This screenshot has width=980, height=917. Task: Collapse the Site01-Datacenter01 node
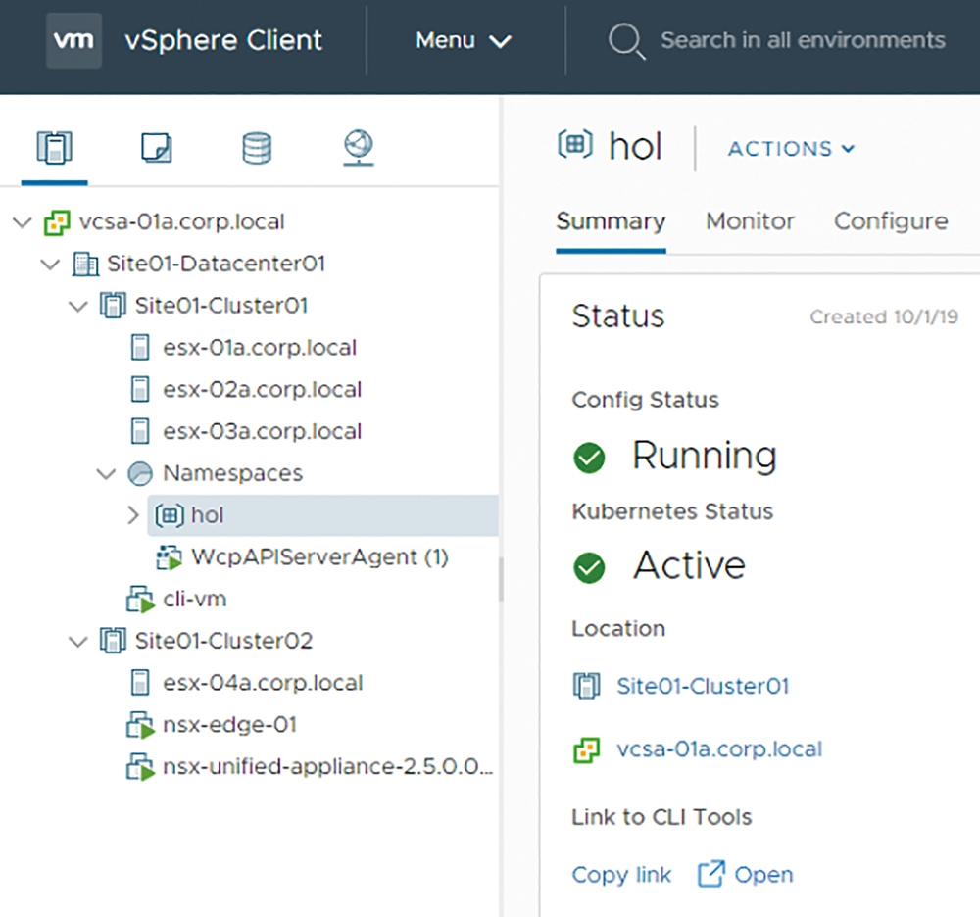coord(50,265)
